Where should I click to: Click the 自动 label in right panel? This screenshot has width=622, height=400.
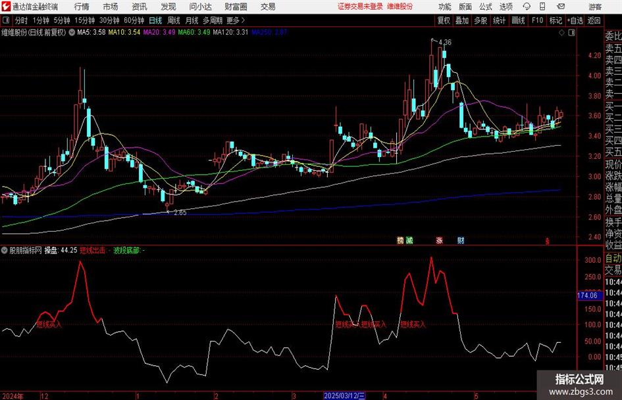613,258
